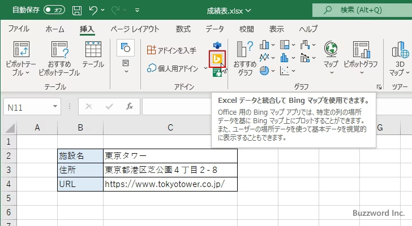Click the マップ chart button
This screenshot has width=412, height=226.
tap(331, 58)
